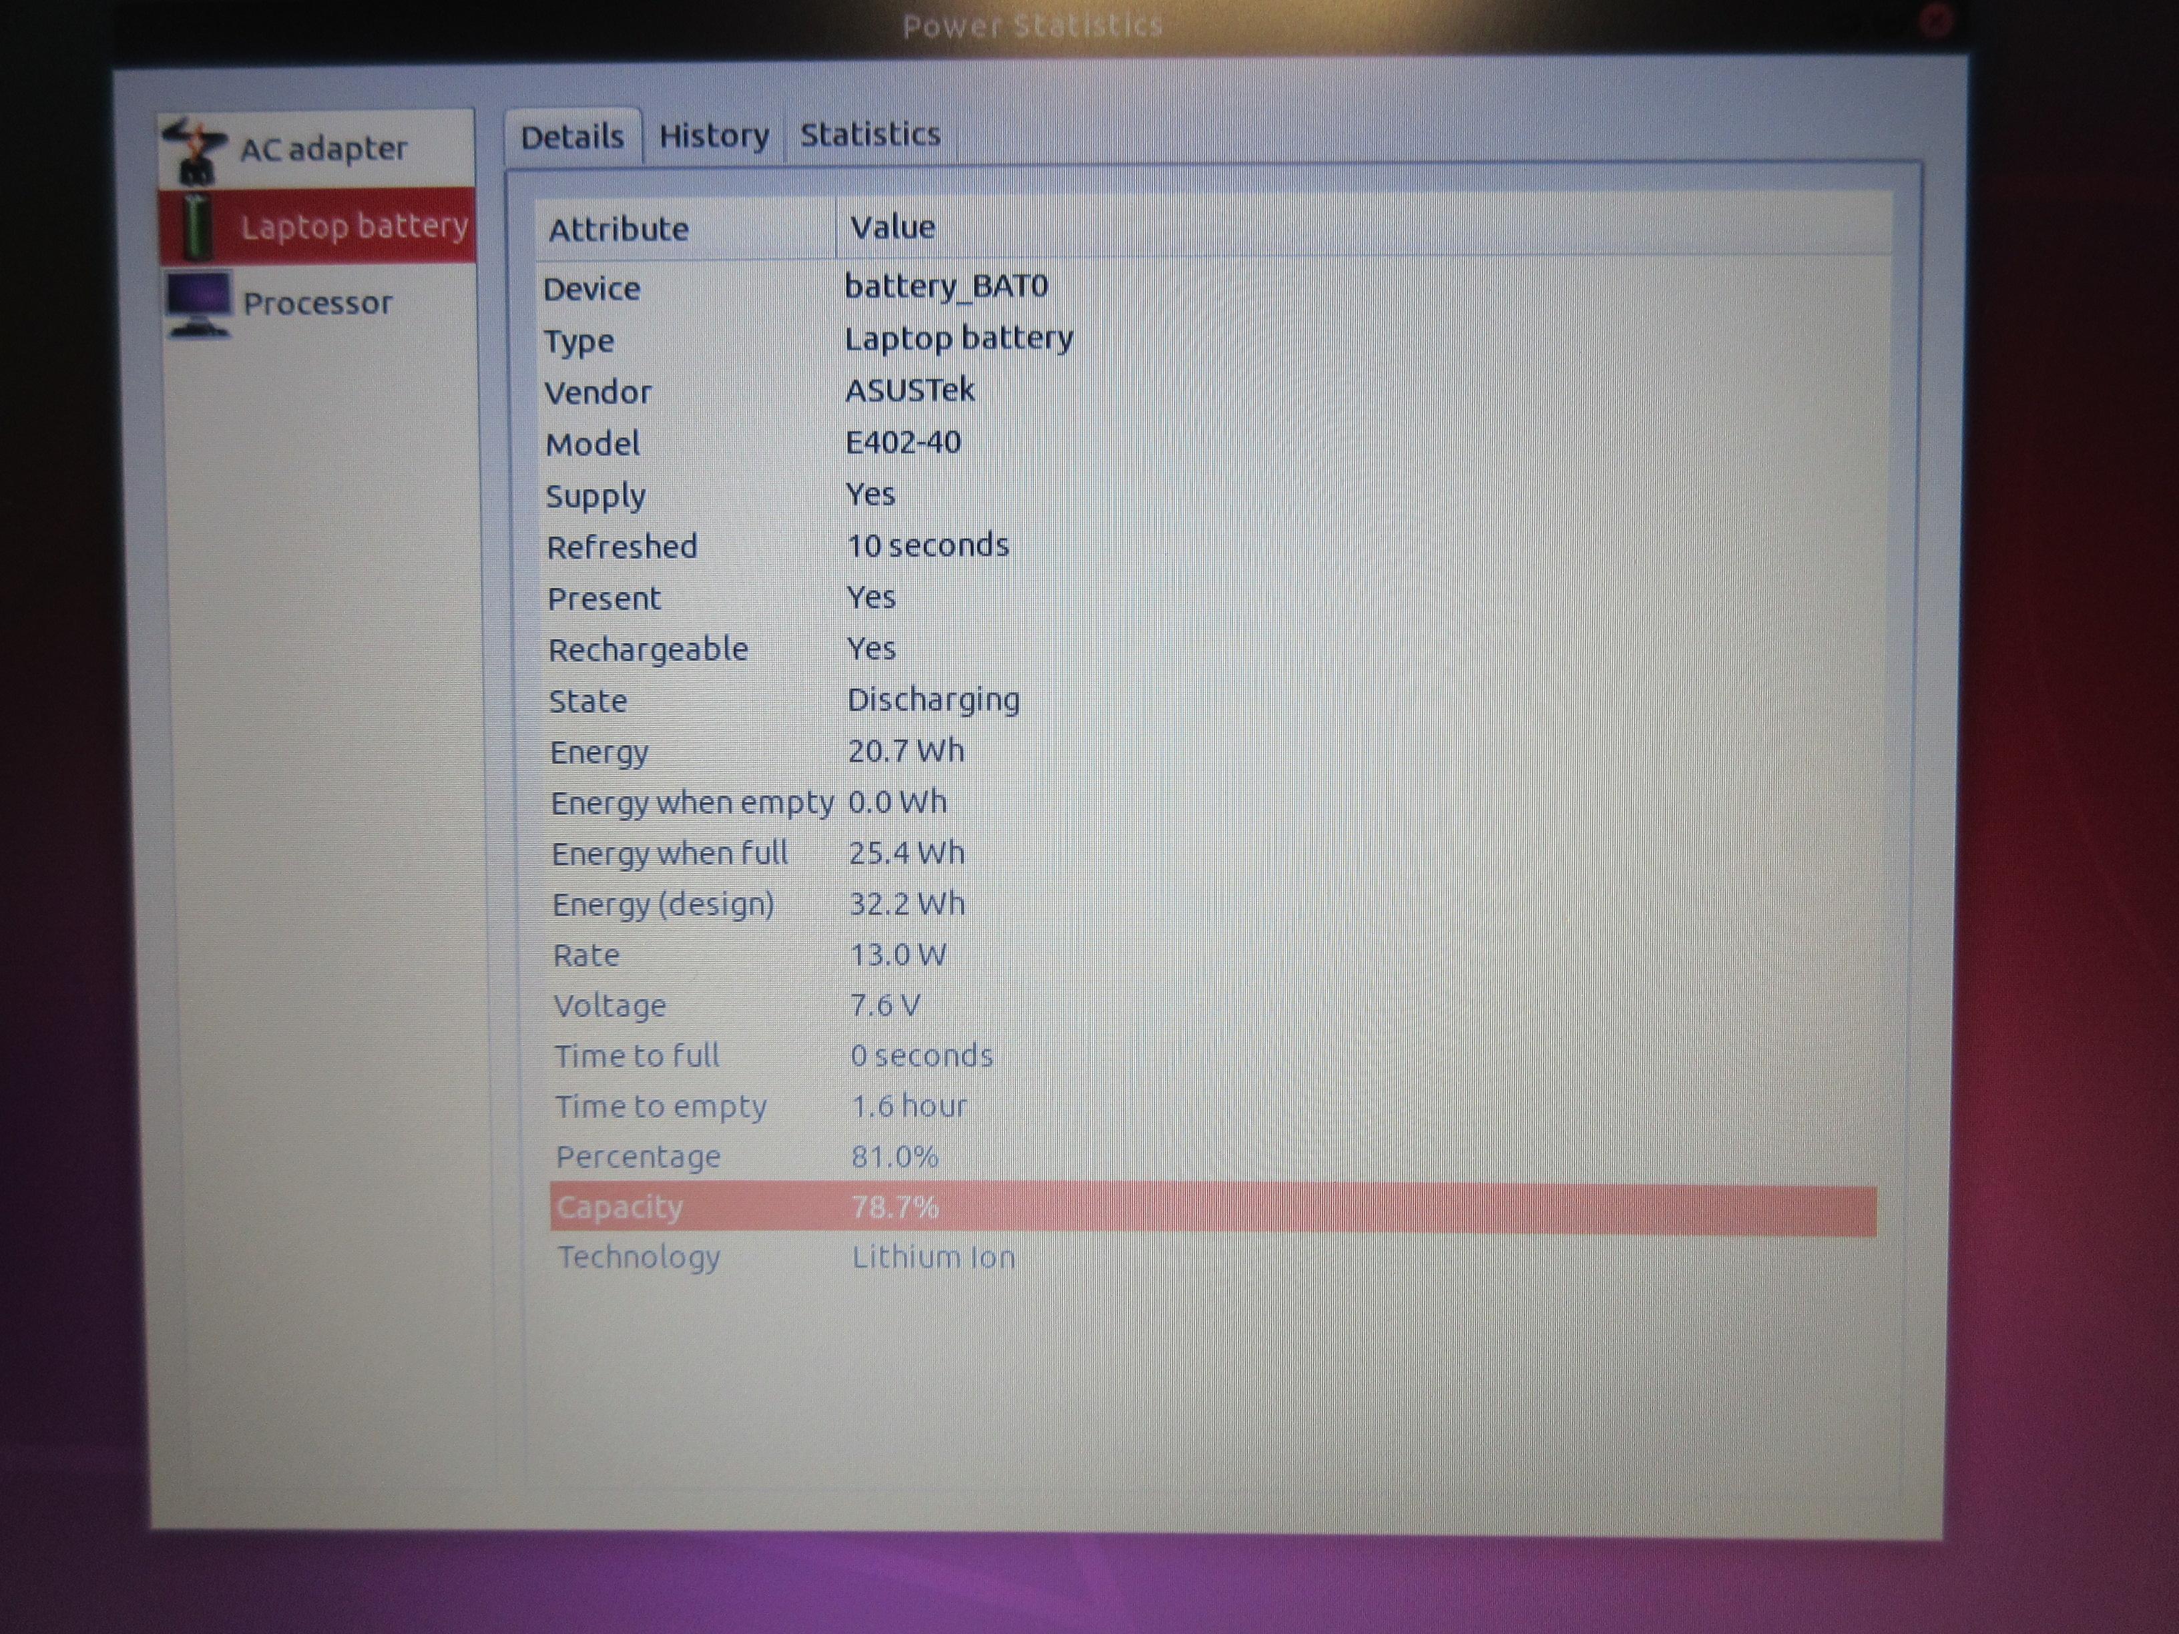Click the Processor computer icon

pyautogui.click(x=199, y=305)
